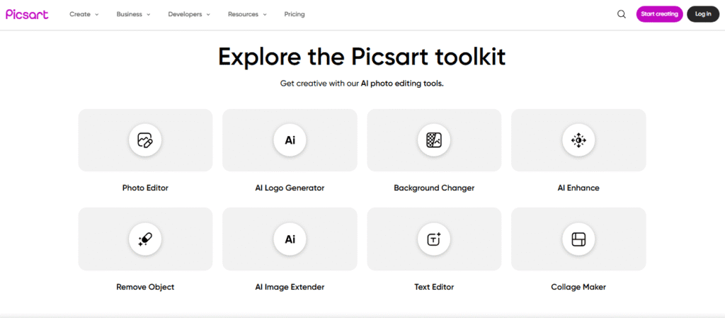Viewport: 725px width, 318px height.
Task: Select the AI Image Extender icon
Action: coord(290,239)
